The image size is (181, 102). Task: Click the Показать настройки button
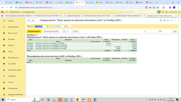(x=51, y=31)
